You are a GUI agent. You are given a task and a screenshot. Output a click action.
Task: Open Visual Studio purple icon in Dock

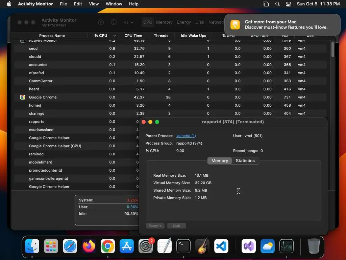click(249, 246)
